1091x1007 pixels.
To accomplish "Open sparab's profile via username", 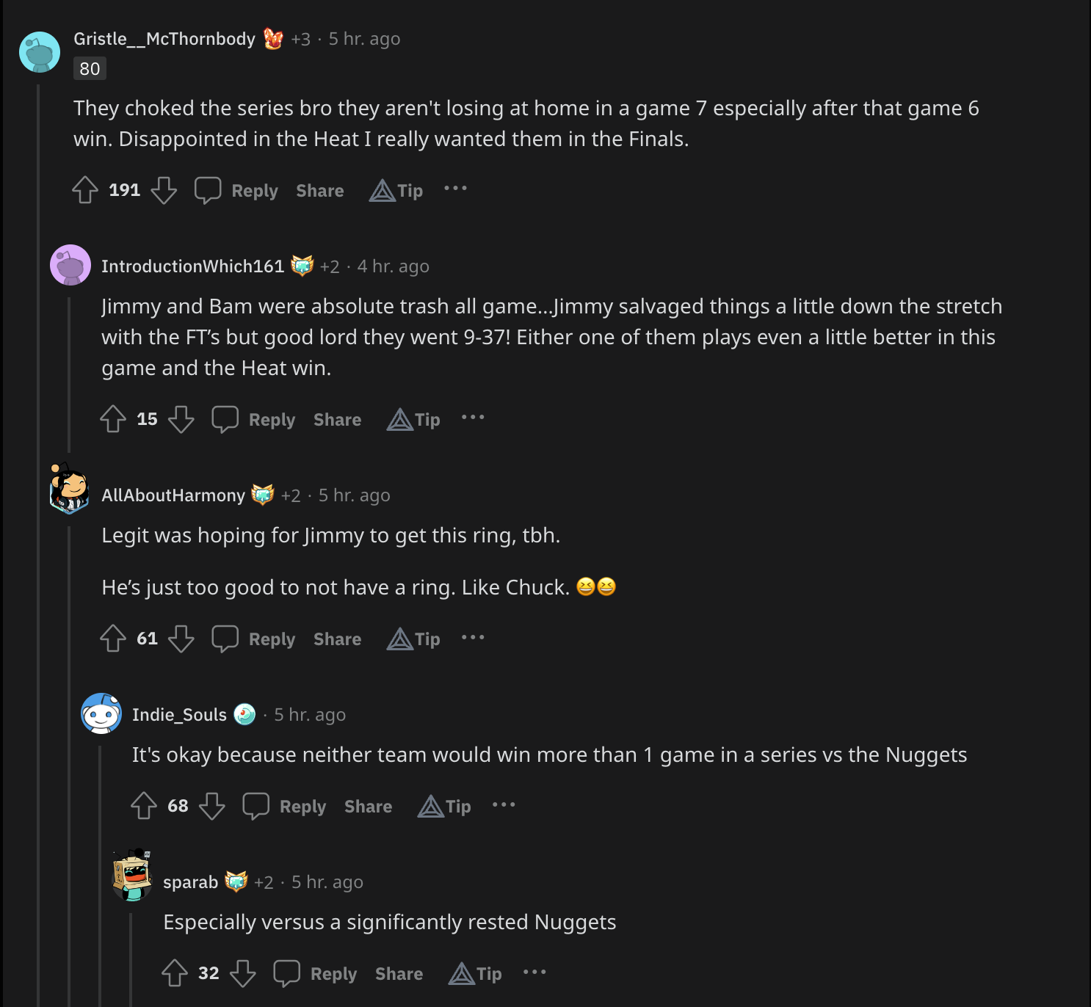I will coord(190,882).
